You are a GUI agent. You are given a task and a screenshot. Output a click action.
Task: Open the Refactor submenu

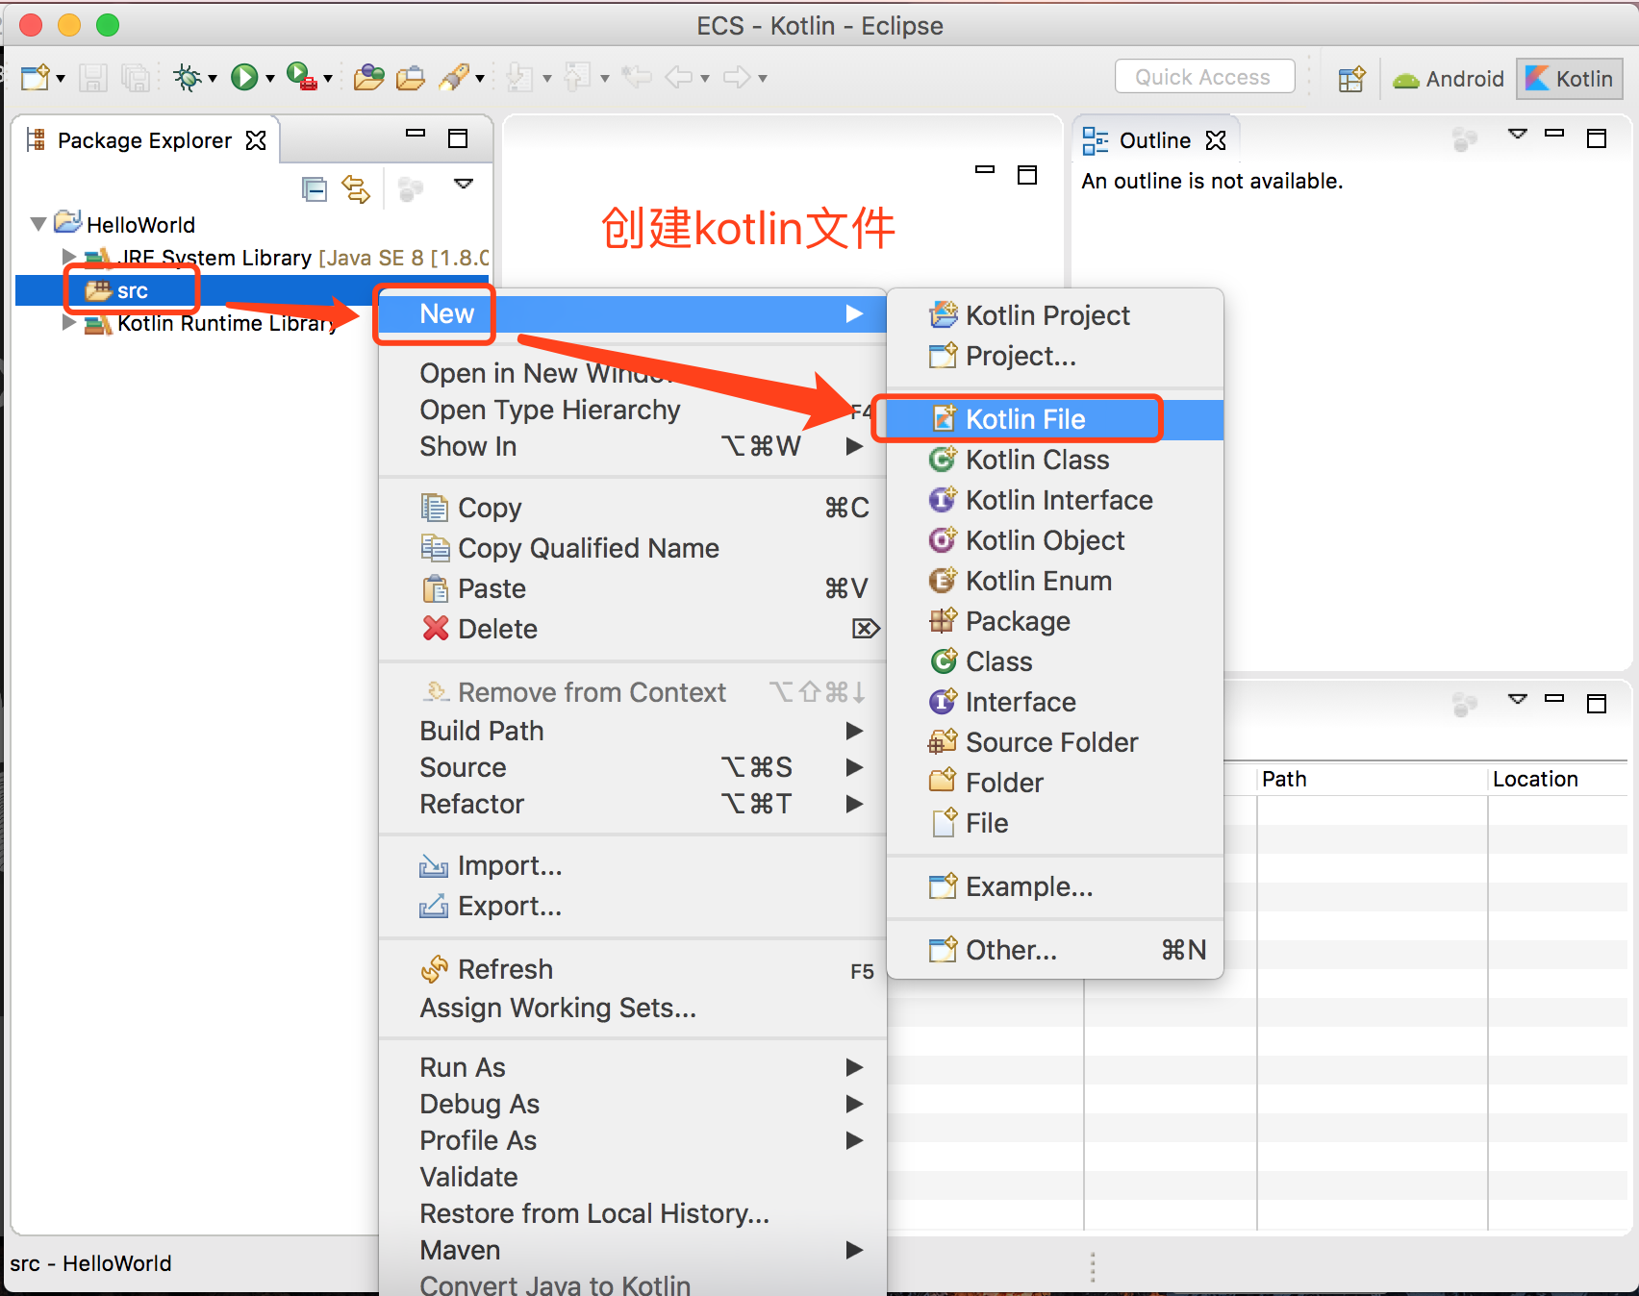pos(633,804)
